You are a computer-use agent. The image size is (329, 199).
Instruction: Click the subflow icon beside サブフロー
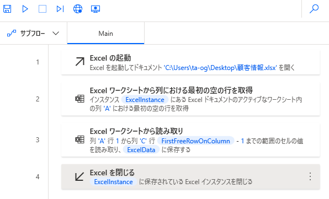click(12, 33)
